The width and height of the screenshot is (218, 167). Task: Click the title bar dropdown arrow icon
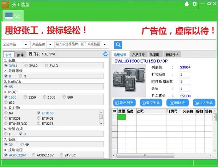pyautogui.click(x=202, y=4)
